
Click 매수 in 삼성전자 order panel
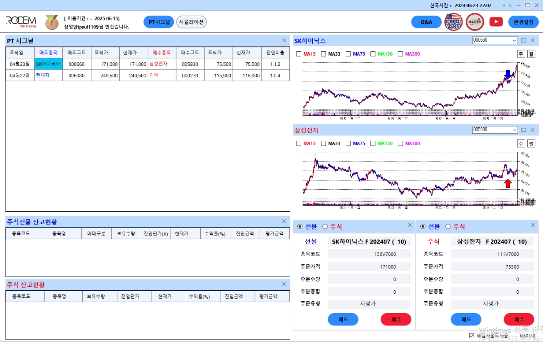(x=519, y=320)
